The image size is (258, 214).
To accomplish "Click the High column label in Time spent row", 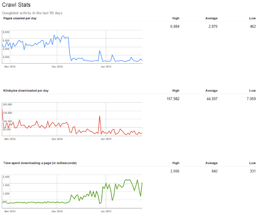I will pyautogui.click(x=176, y=163).
